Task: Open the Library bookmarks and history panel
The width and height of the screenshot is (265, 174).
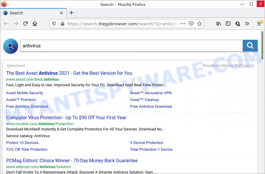Action: [x=219, y=24]
